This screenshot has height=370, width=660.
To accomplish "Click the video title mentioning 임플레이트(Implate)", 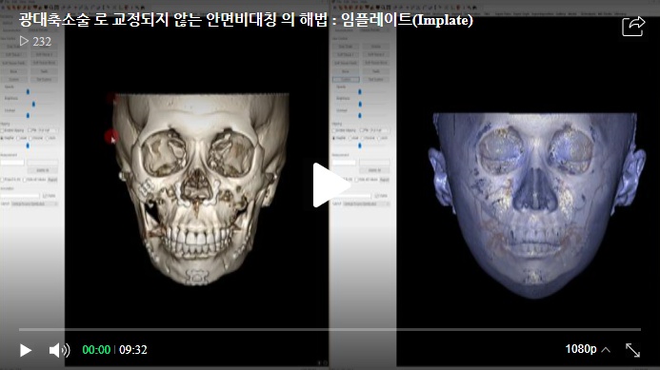I will tap(246, 20).
